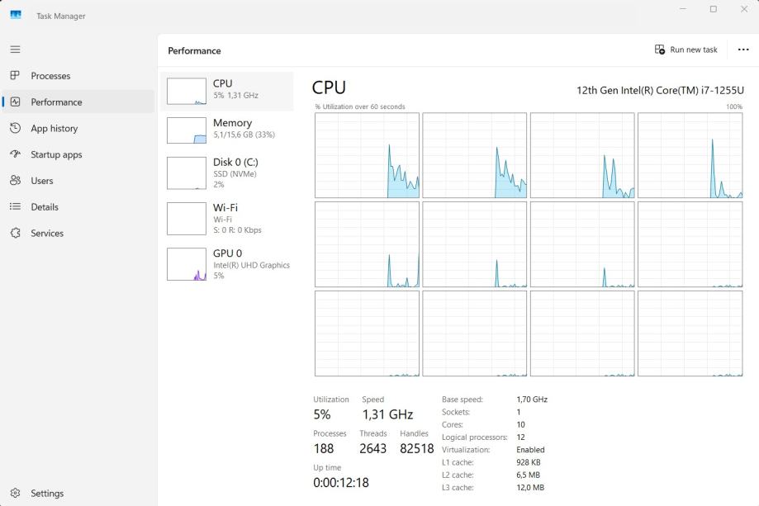759x506 pixels.
Task: Open the Wi-Fi performance view
Action: 227,219
